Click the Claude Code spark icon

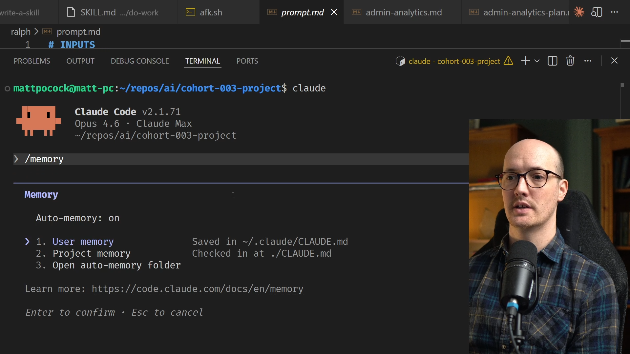point(579,12)
